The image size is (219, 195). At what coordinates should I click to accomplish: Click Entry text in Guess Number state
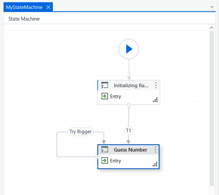pyautogui.click(x=116, y=161)
